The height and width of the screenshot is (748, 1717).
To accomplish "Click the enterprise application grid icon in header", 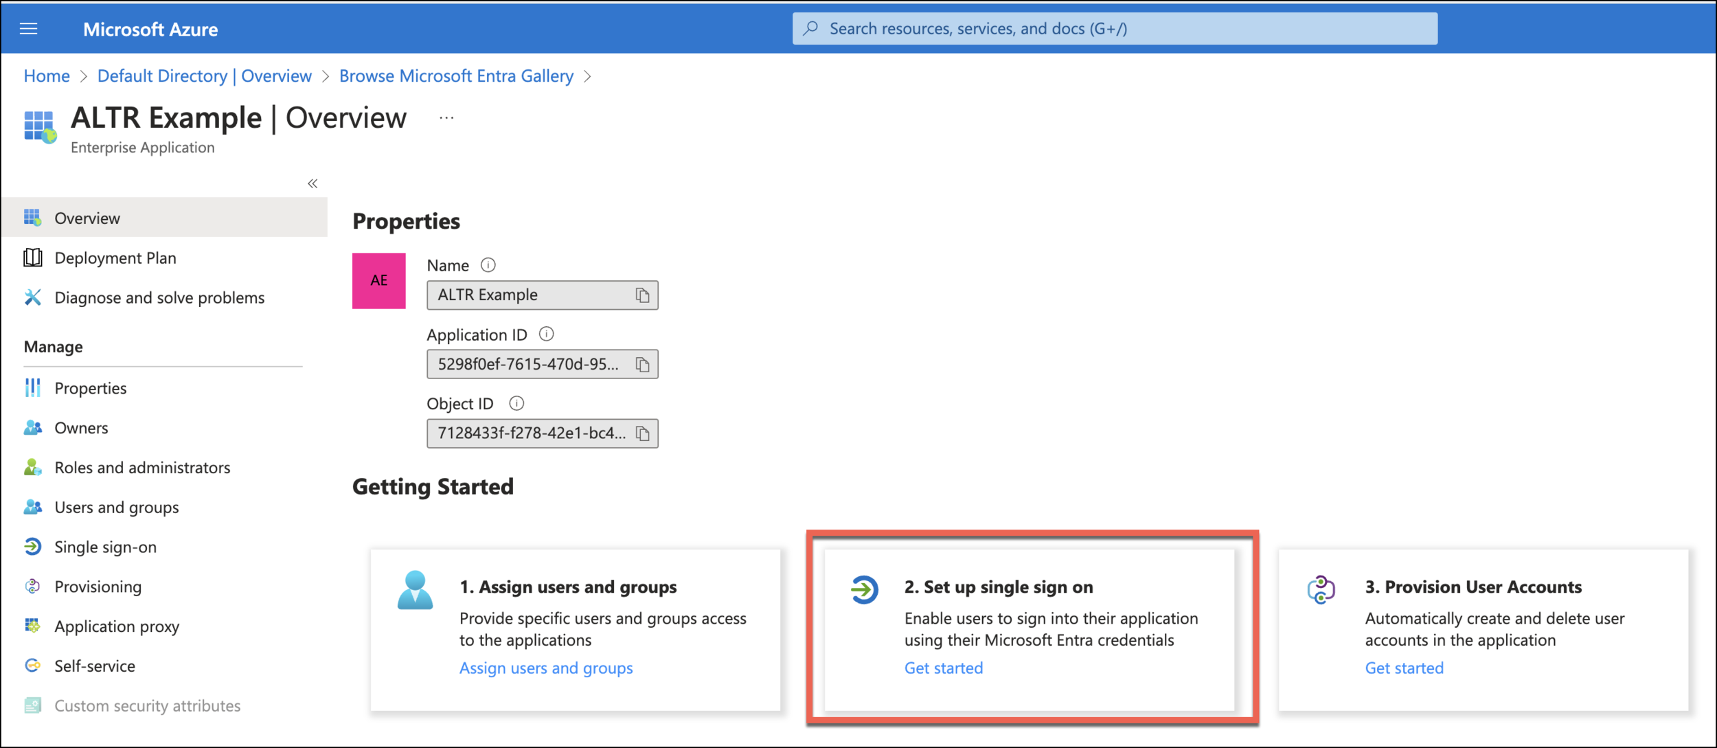I will (40, 127).
